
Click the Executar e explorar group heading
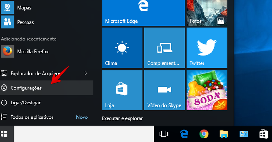[122, 118]
